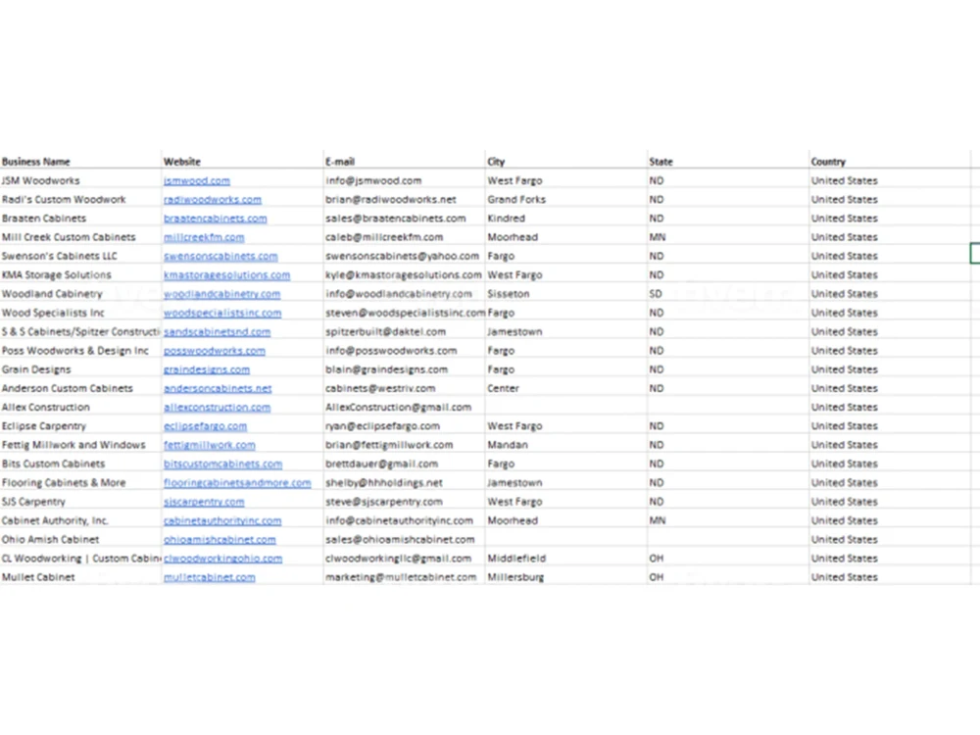The image size is (980, 735).
Task: Click the Middlefield city cell
Action: [x=566, y=559]
